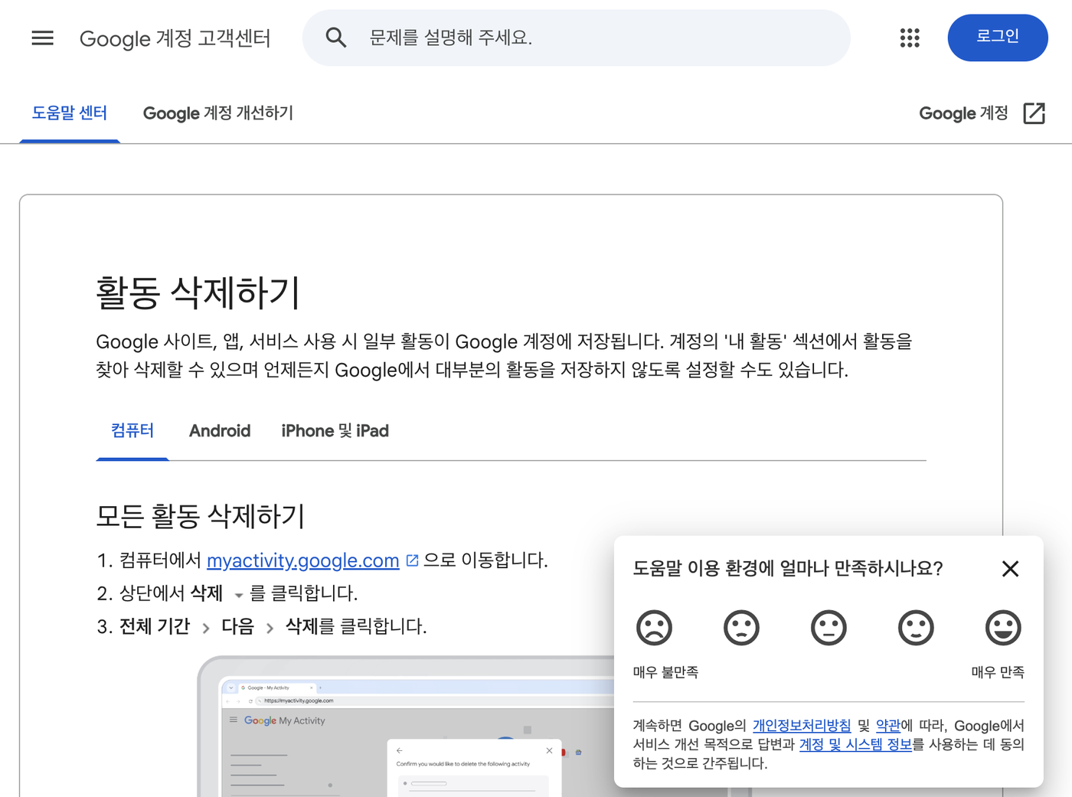Image resolution: width=1072 pixels, height=797 pixels.
Task: Open the 약관 link
Action: coord(888,726)
